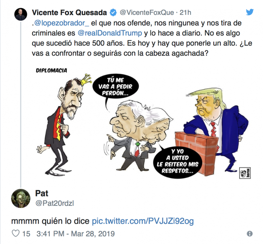Image resolution: width=263 pixels, height=244 pixels.
Task: Click the quoted tweet text body
Action: point(142,38)
